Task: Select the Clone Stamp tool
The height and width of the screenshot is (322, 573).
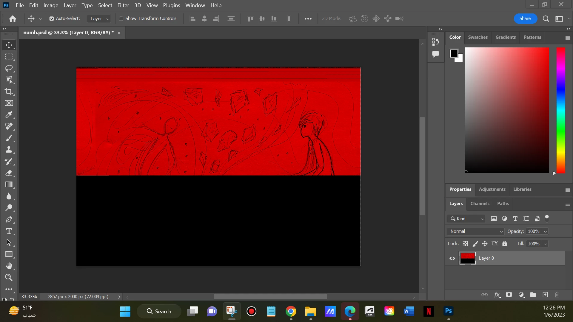Action: 9,150
